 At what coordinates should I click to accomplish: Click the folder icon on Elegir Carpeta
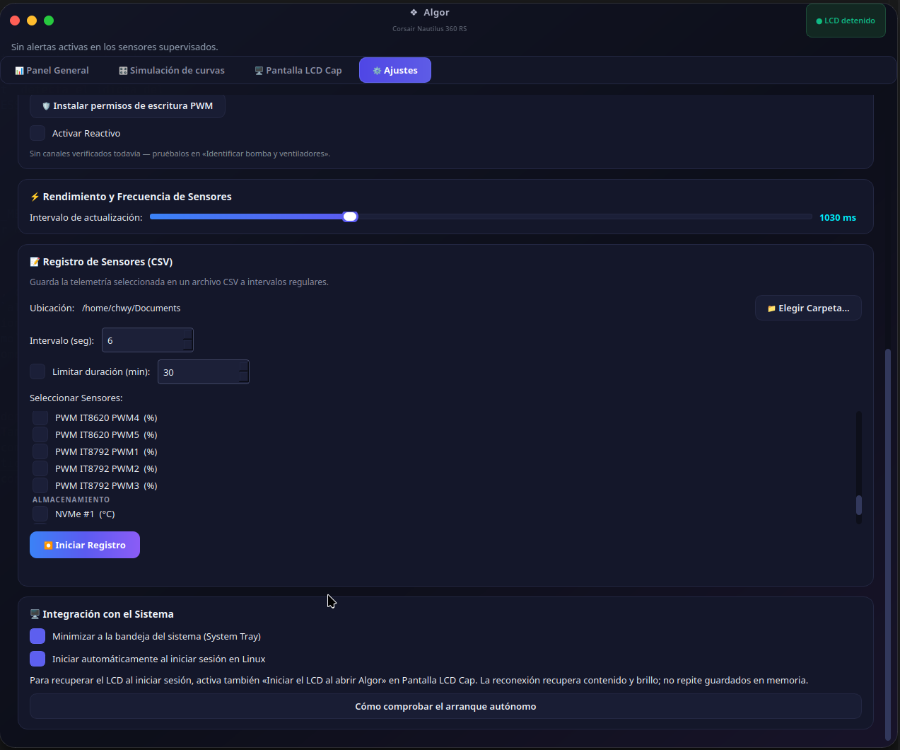[771, 308]
